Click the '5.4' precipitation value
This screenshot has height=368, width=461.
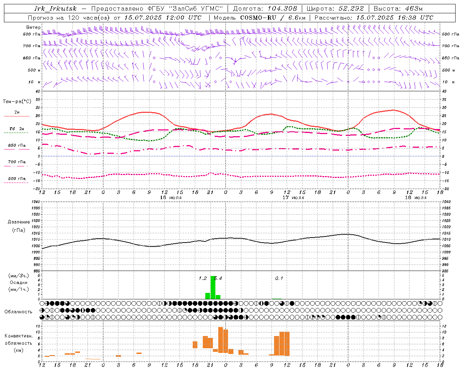pyautogui.click(x=218, y=278)
